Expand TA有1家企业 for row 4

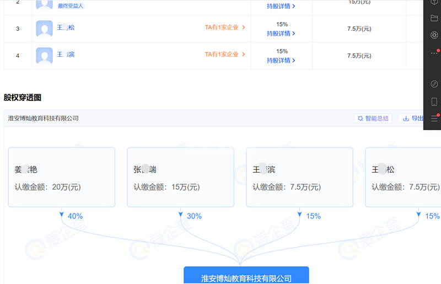coord(225,55)
